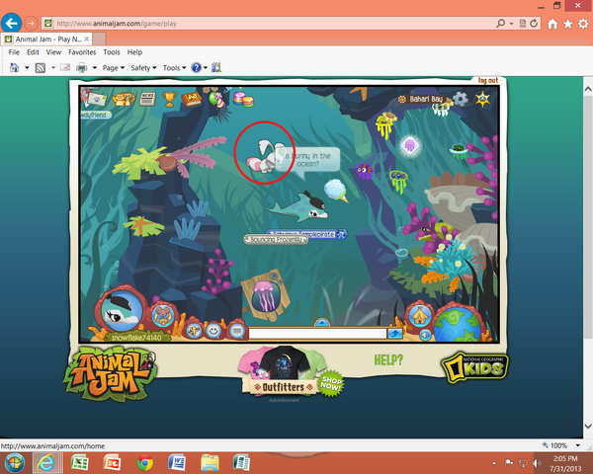Click the balloon and party hat icon
The width and height of the screenshot is (593, 474).
click(217, 99)
